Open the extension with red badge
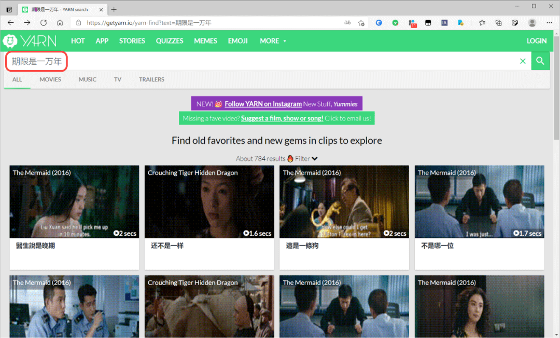Image resolution: width=560 pixels, height=338 pixels. (413, 23)
